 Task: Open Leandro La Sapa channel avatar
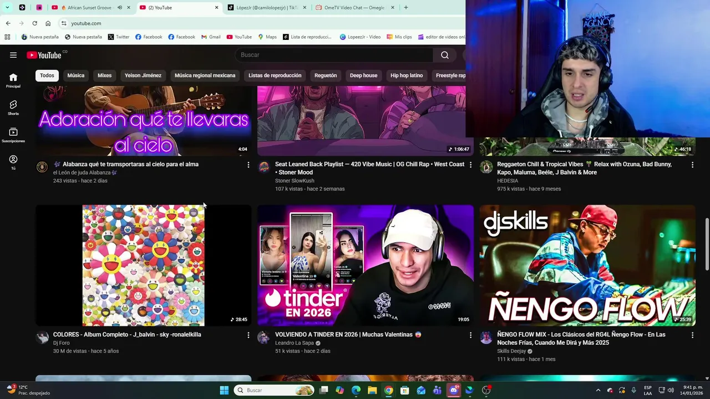(264, 337)
